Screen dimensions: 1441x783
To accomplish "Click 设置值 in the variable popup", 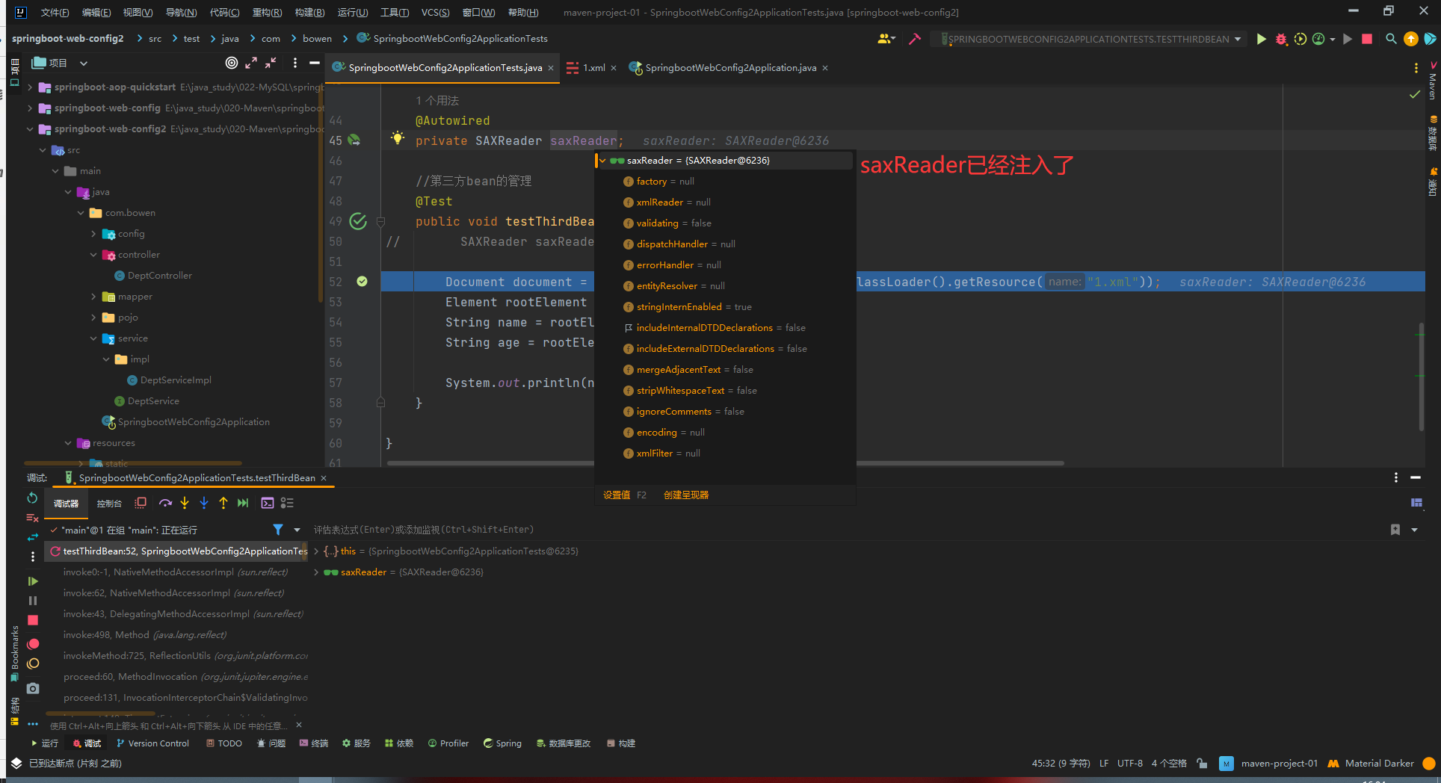I will click(617, 495).
